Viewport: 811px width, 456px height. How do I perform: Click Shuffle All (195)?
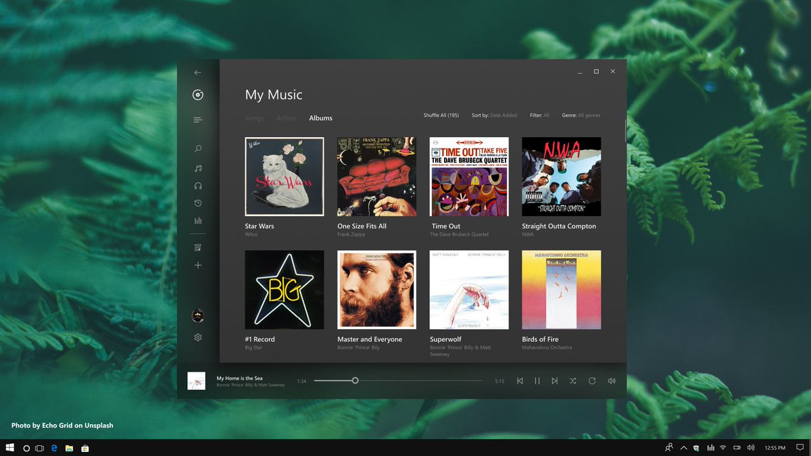(441, 116)
